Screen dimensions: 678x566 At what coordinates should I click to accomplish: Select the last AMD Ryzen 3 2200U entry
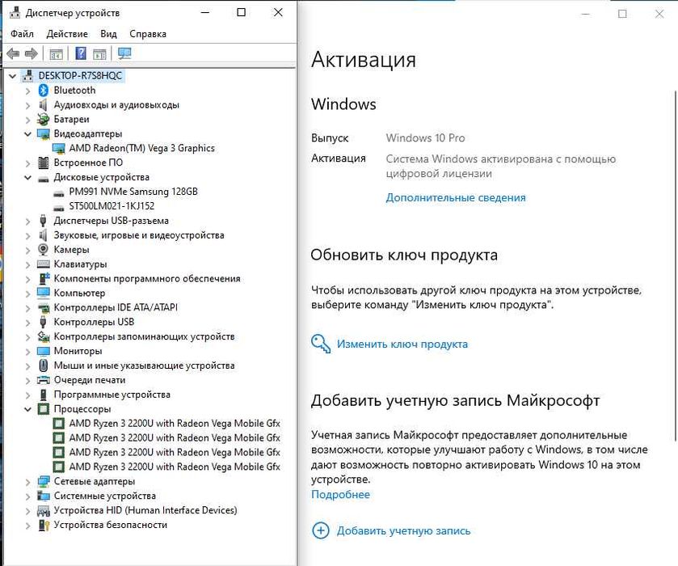pyautogui.click(x=175, y=467)
